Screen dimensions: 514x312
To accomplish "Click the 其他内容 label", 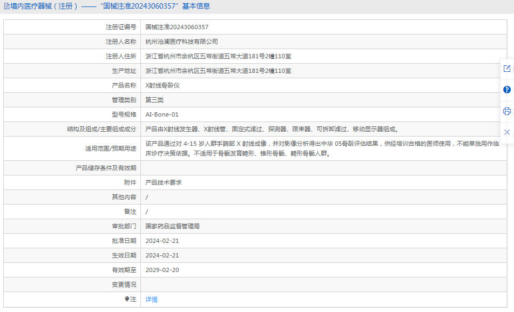I will (124, 197).
